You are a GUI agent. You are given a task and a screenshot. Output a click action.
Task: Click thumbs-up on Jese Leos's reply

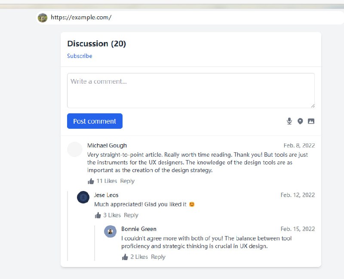(98, 215)
